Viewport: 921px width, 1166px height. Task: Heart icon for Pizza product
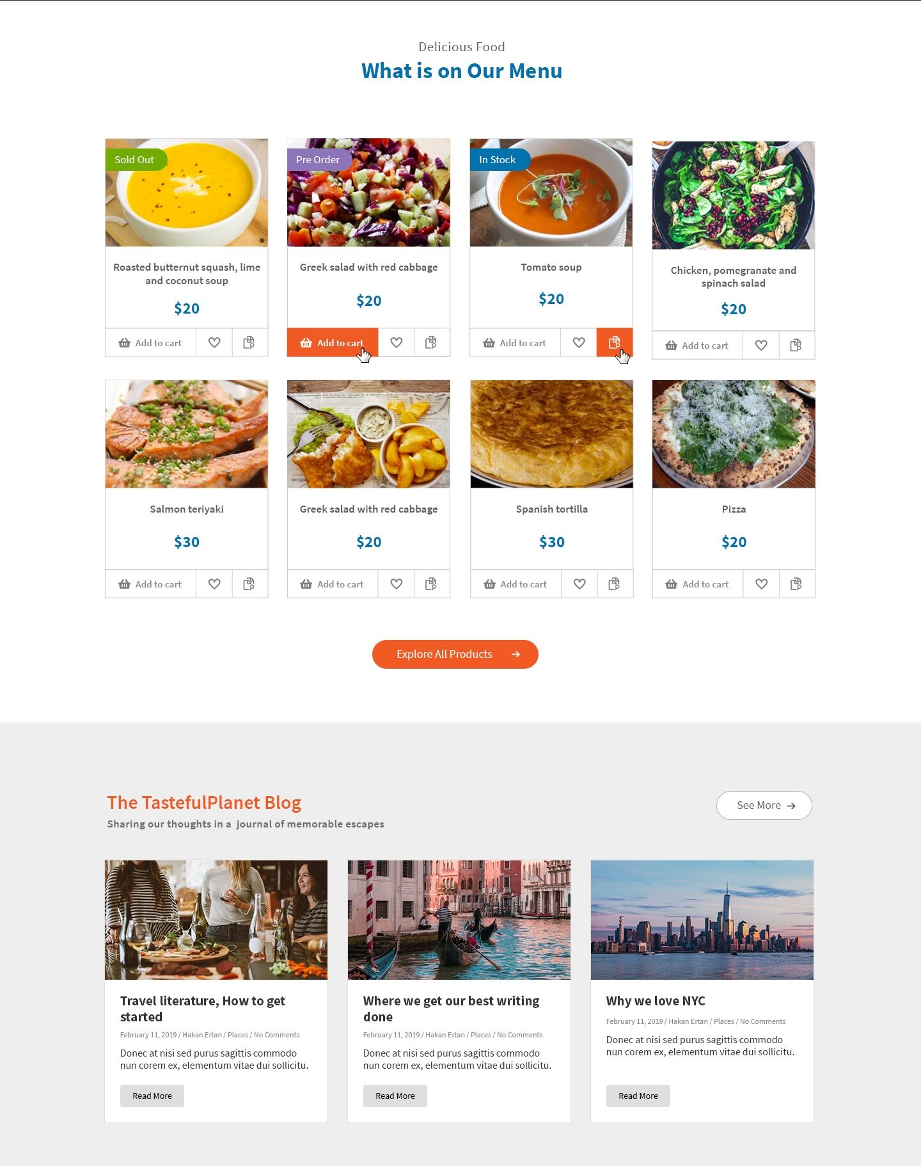click(x=761, y=584)
